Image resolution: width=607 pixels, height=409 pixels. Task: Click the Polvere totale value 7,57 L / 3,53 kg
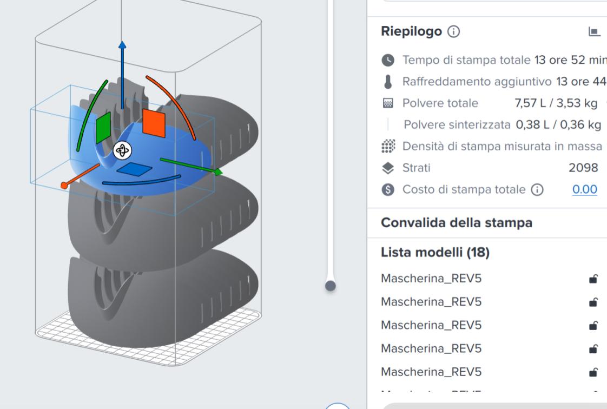pos(556,103)
